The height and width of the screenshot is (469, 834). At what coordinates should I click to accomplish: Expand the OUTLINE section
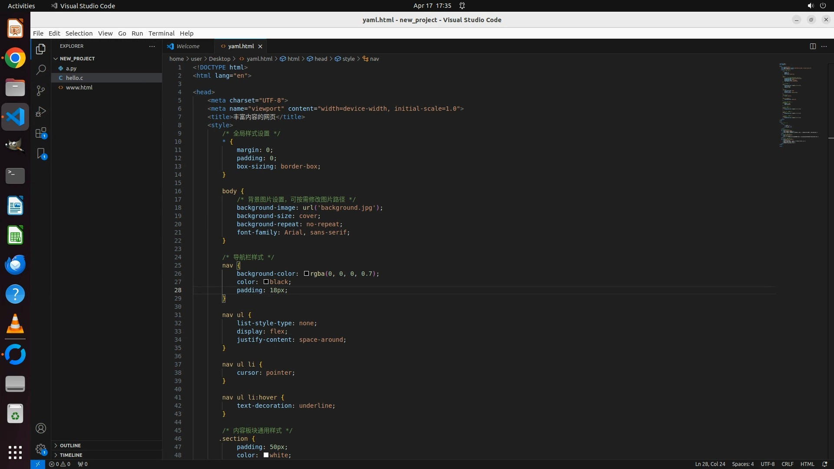[70, 446]
